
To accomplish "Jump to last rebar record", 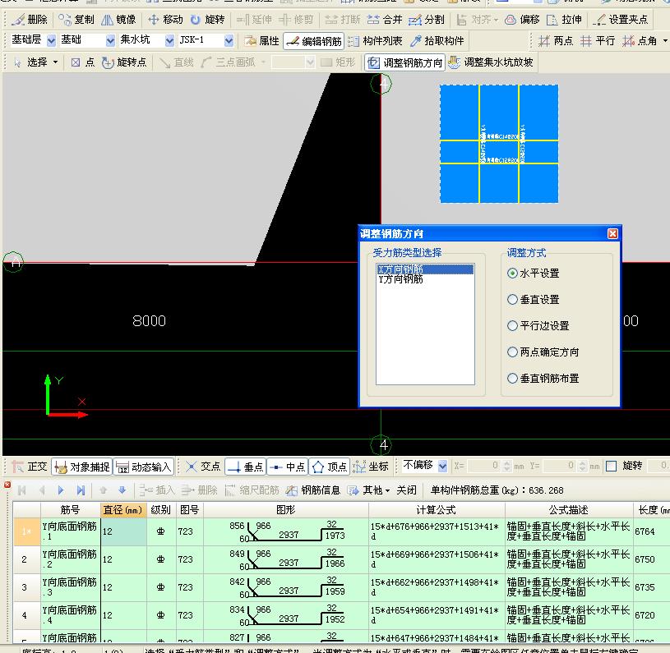I will pyautogui.click(x=81, y=490).
